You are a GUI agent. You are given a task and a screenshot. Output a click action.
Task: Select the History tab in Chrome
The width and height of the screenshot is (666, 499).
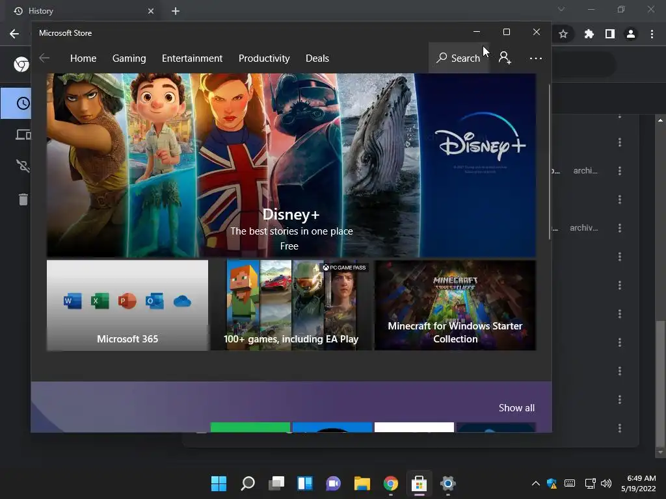pyautogui.click(x=83, y=11)
